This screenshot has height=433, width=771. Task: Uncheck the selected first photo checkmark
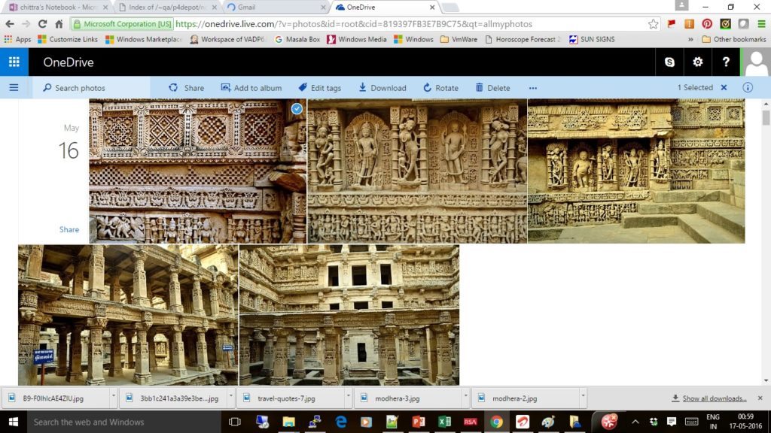297,109
